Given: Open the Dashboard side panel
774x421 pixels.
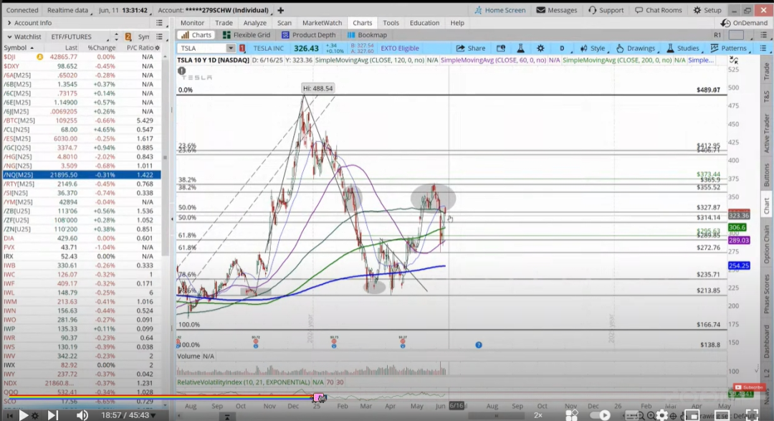Looking at the screenshot, I should [x=767, y=341].
